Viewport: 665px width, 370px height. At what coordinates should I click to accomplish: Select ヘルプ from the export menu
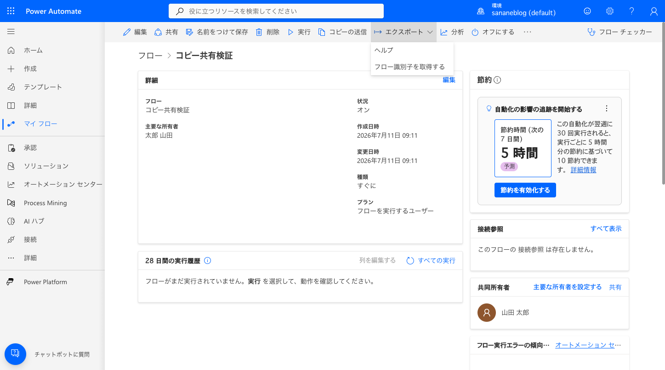[x=412, y=50]
